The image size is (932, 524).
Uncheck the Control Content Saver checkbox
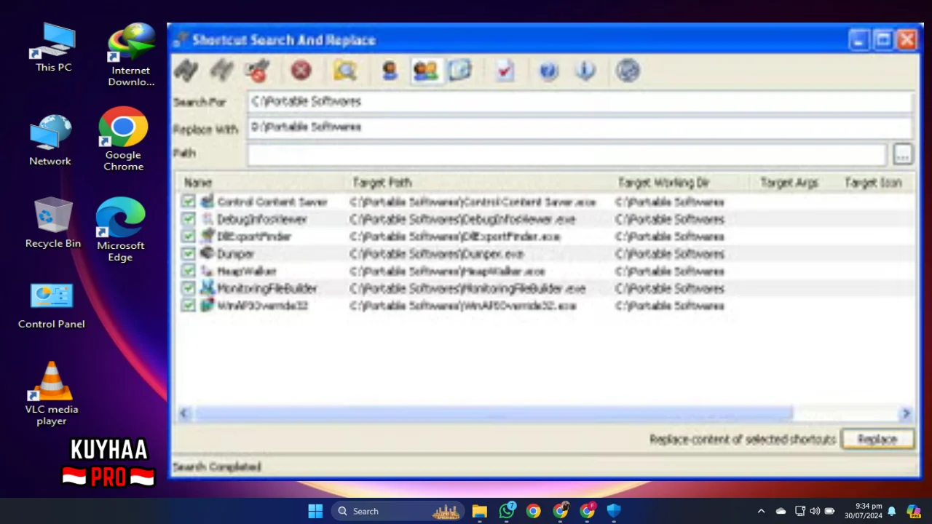[189, 202]
